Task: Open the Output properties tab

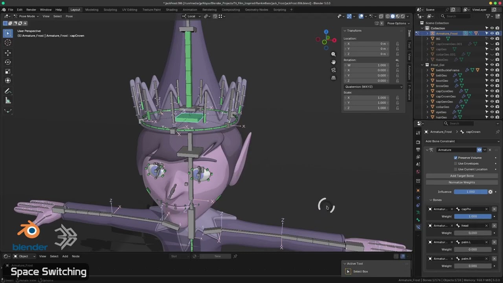Action: [418, 149]
